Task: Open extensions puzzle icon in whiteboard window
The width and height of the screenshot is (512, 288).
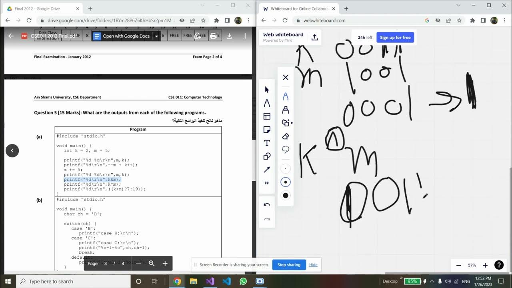Action: 472,20
